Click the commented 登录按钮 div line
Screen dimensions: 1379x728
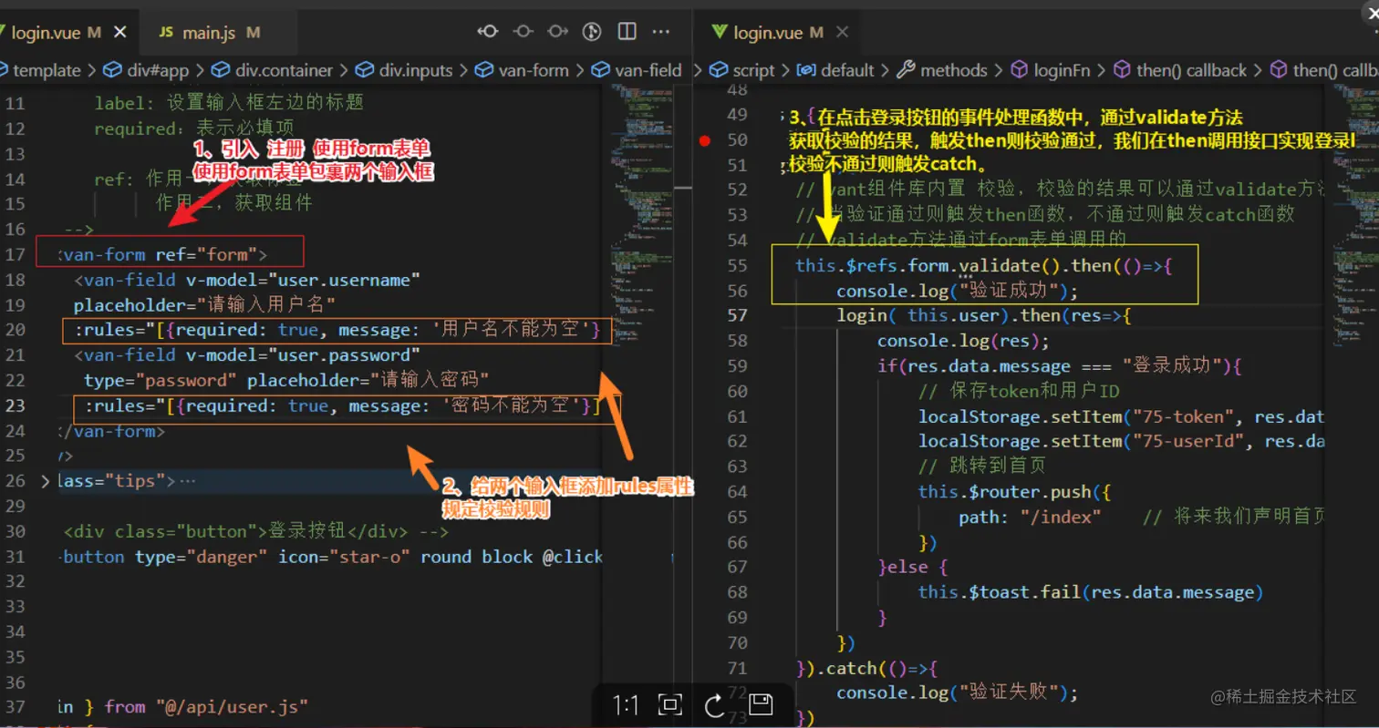click(x=255, y=532)
